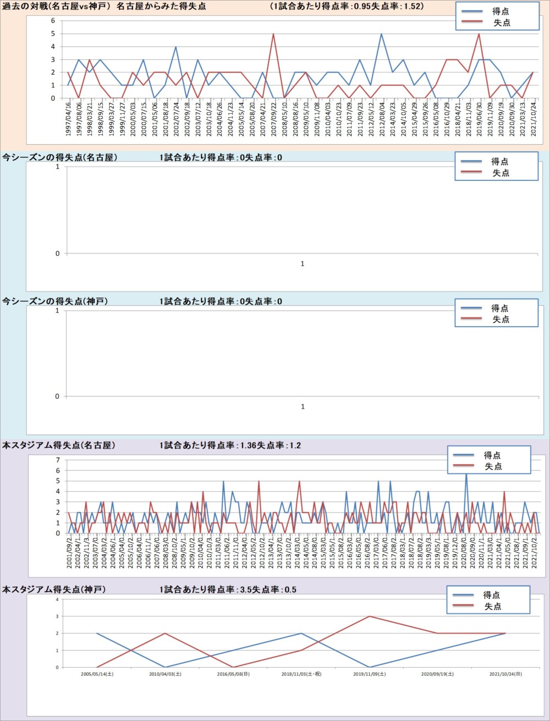Screen dimensions: 550x721
Task: Select the 今シーズンの得失点(名古屋) heading
Action: click(x=59, y=158)
